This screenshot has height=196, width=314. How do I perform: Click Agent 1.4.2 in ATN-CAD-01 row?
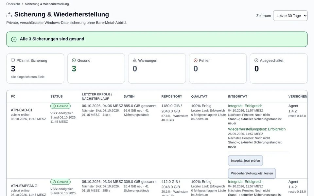293,108
